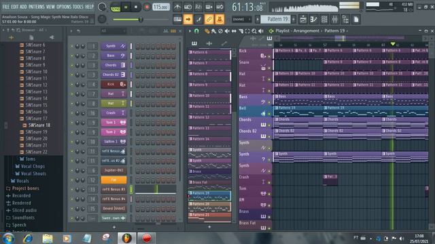Click the Kick channel button
The width and height of the screenshot is (435, 244).
coord(114,84)
